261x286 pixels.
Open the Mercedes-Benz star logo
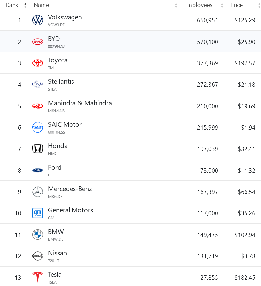(x=38, y=192)
